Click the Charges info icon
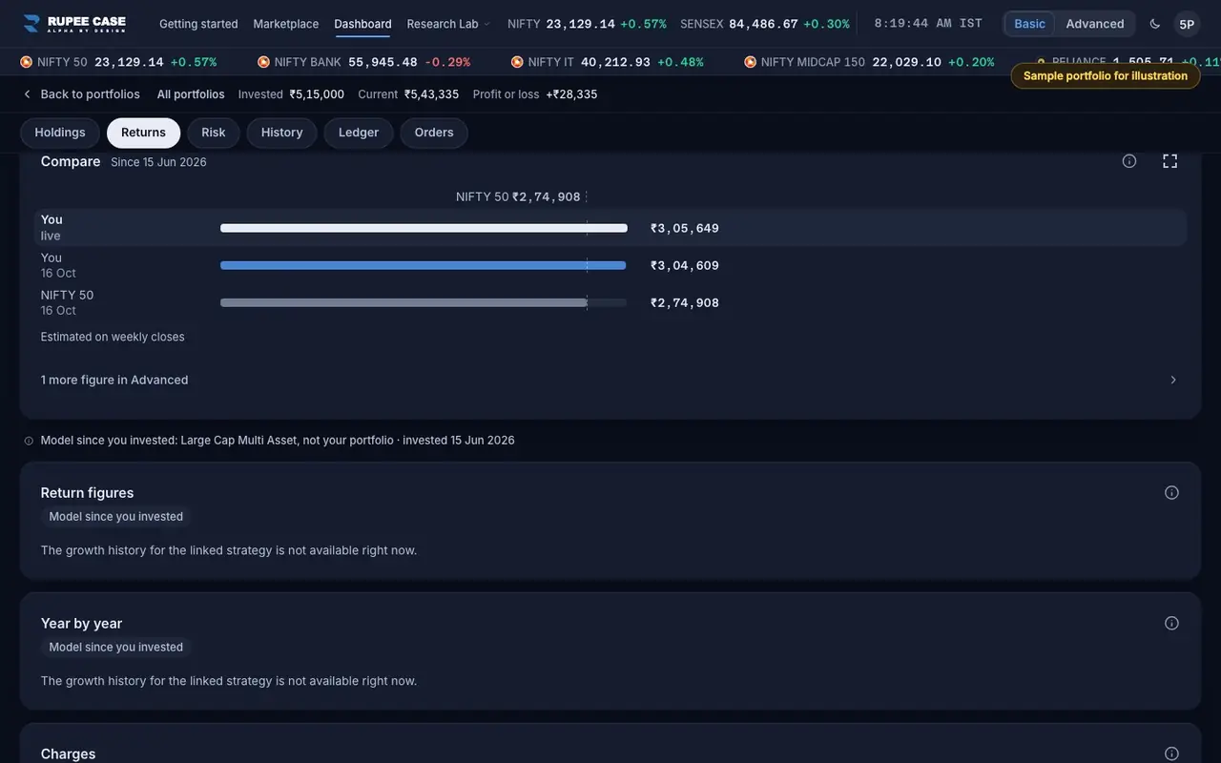 click(x=1172, y=753)
